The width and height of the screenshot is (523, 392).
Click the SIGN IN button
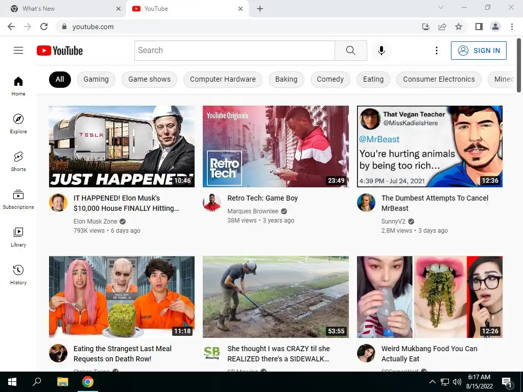479,51
